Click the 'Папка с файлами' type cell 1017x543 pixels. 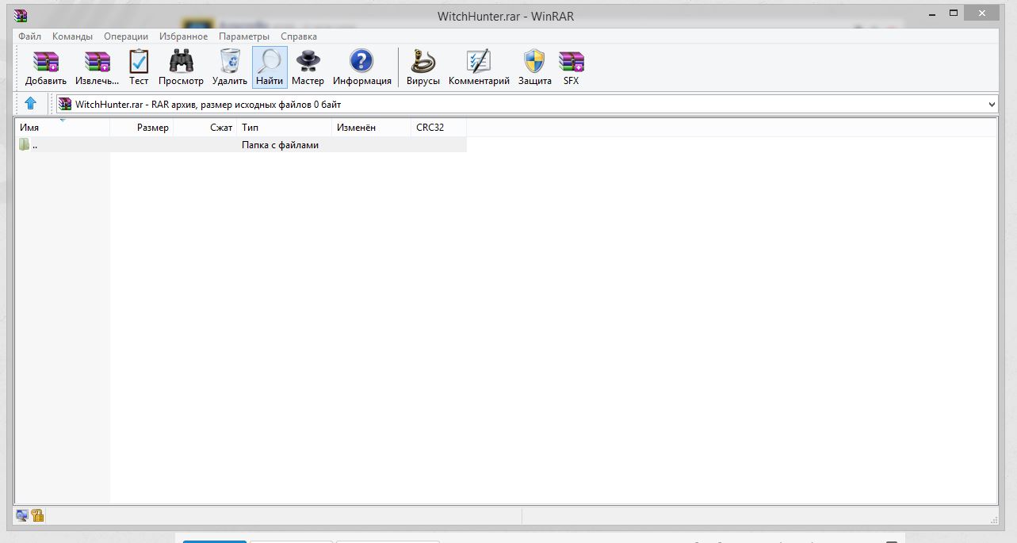[x=280, y=145]
